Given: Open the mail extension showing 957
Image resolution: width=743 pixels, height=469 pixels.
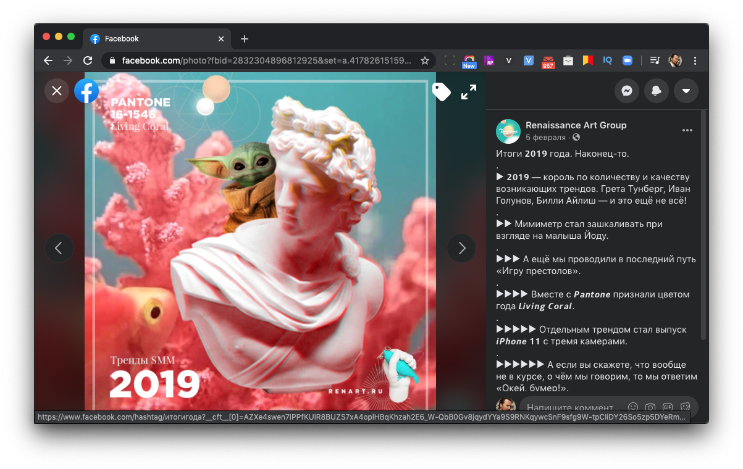Looking at the screenshot, I should [x=548, y=61].
